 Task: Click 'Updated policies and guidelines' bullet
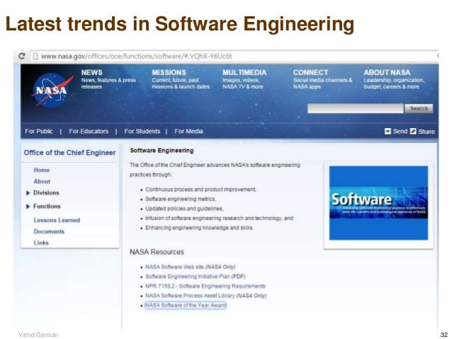pos(184,209)
